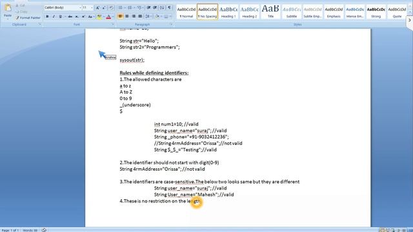Viewport: 413px width, 232px height.
Task: Apply the Title style
Action: click(x=270, y=12)
